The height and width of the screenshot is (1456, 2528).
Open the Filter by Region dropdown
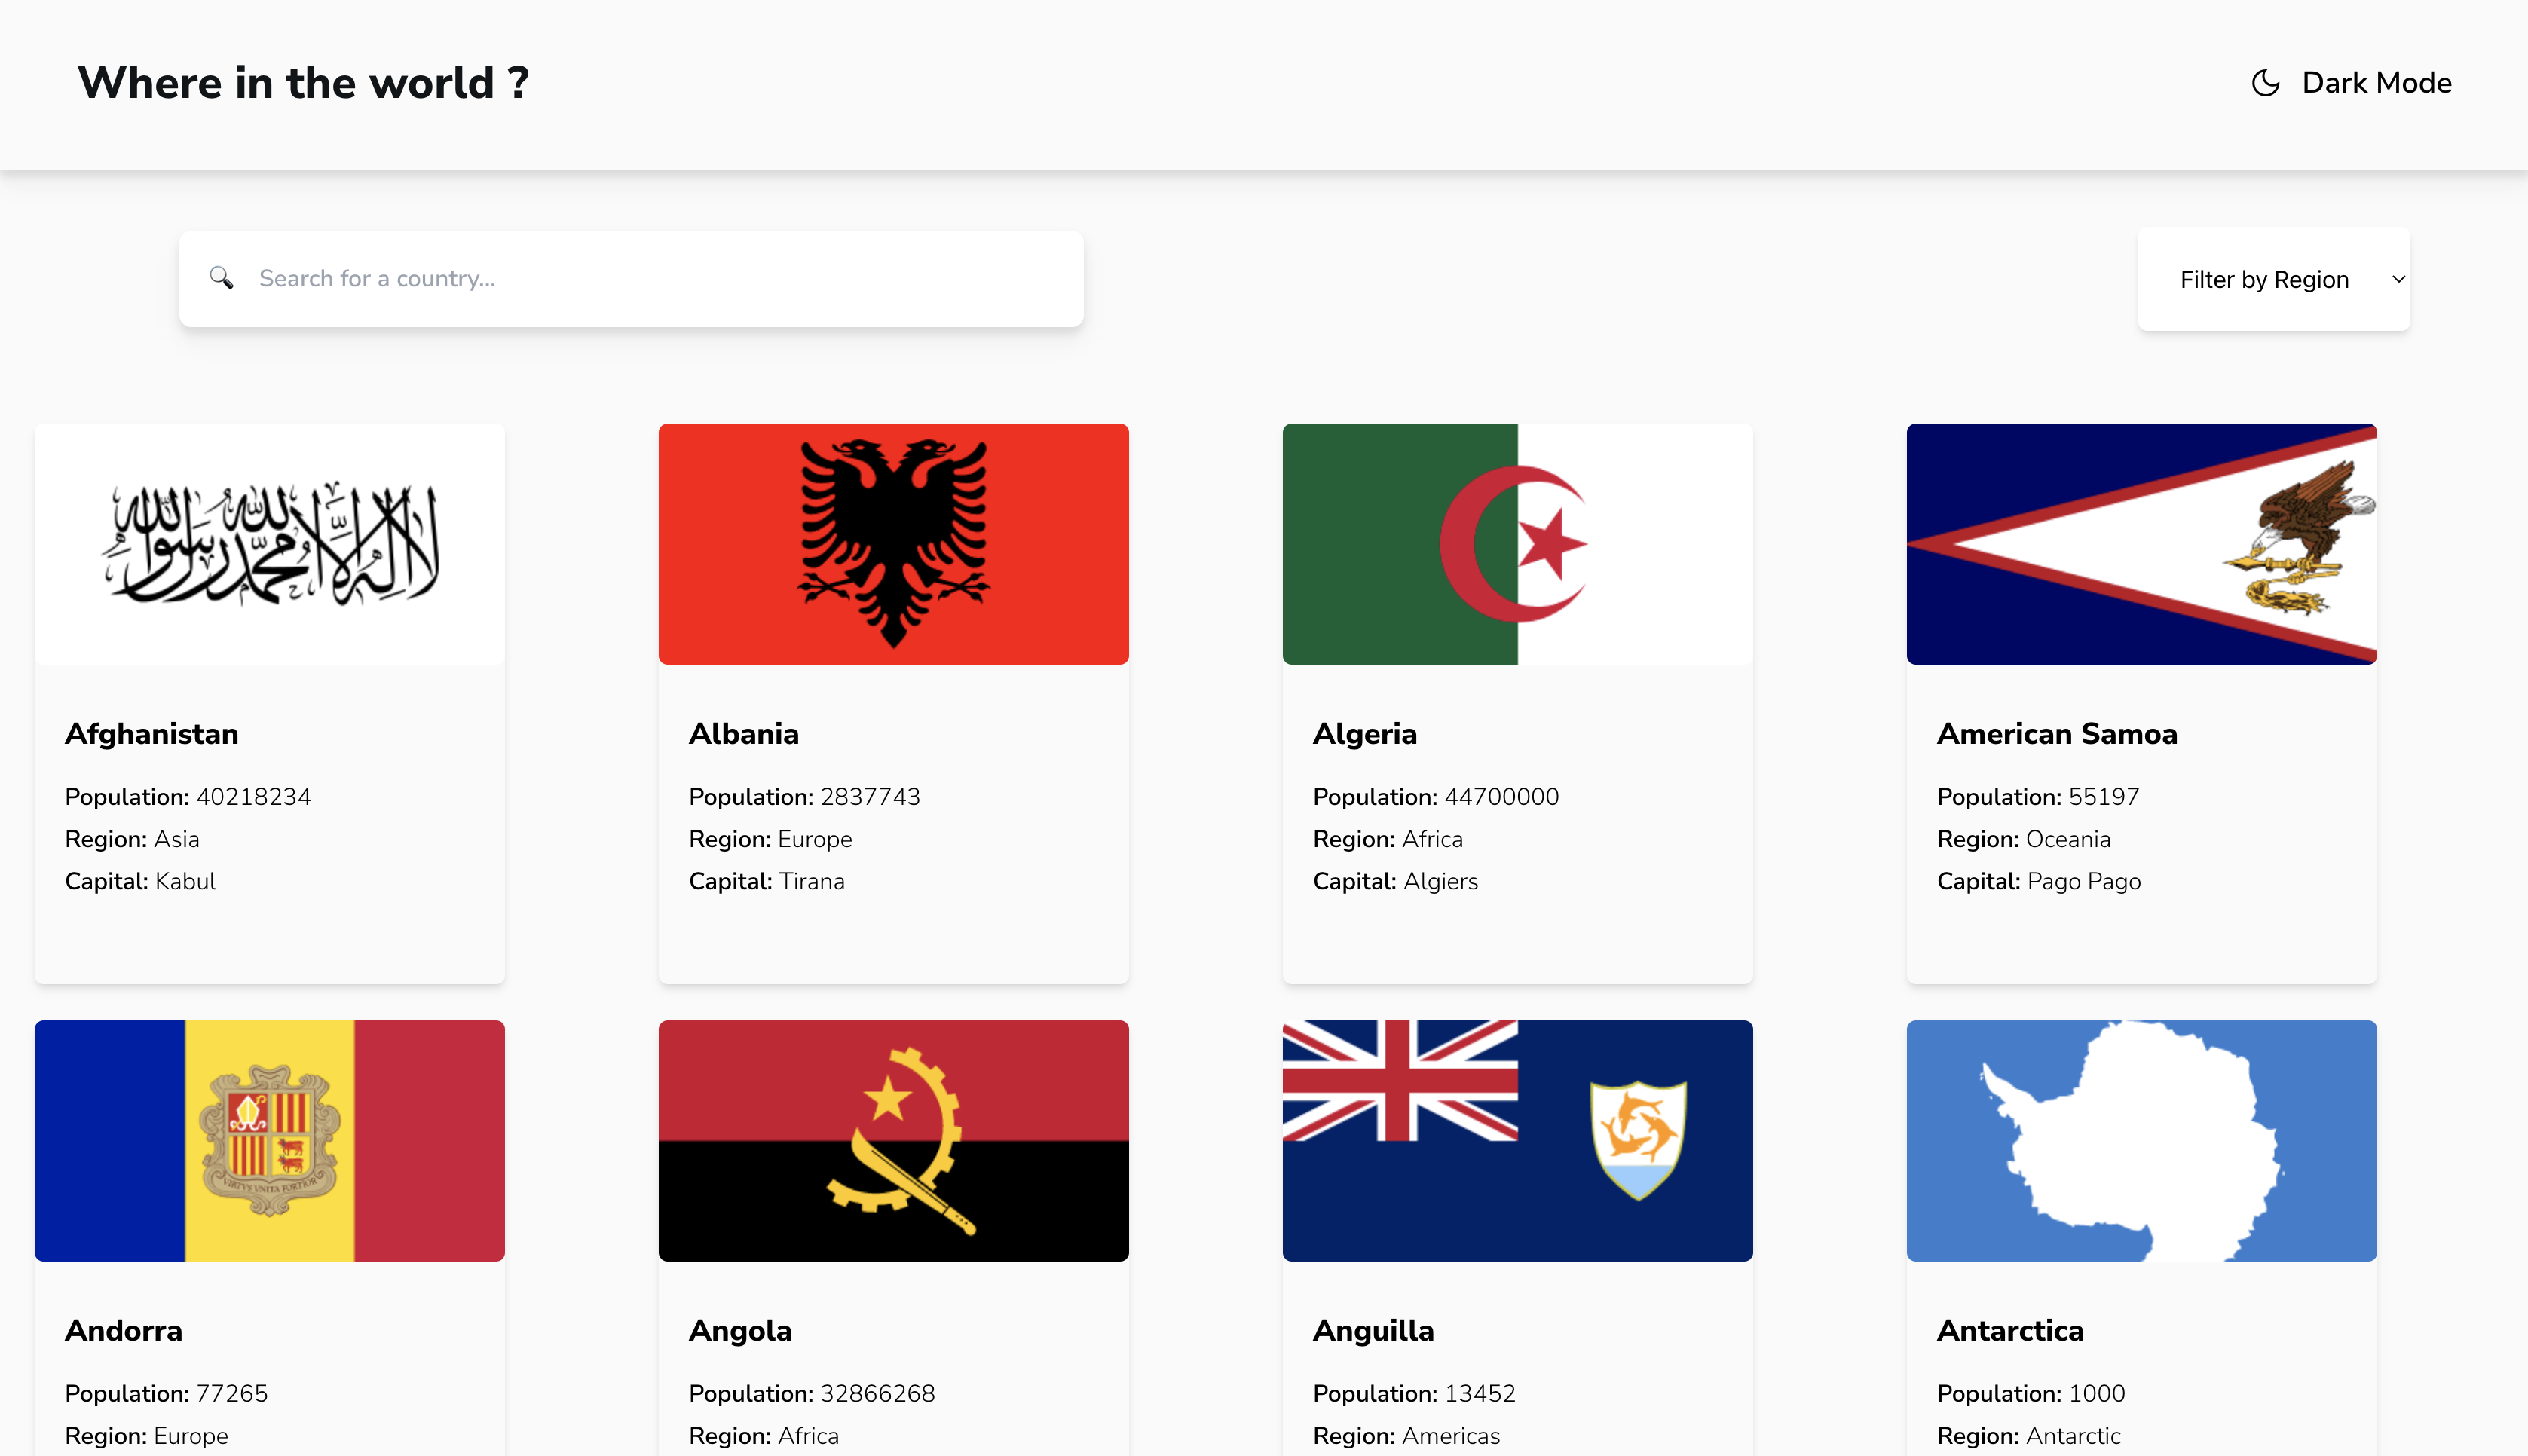click(x=2273, y=279)
